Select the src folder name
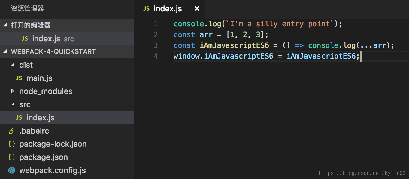Image resolution: width=409 pixels, height=179 pixels. (25, 104)
